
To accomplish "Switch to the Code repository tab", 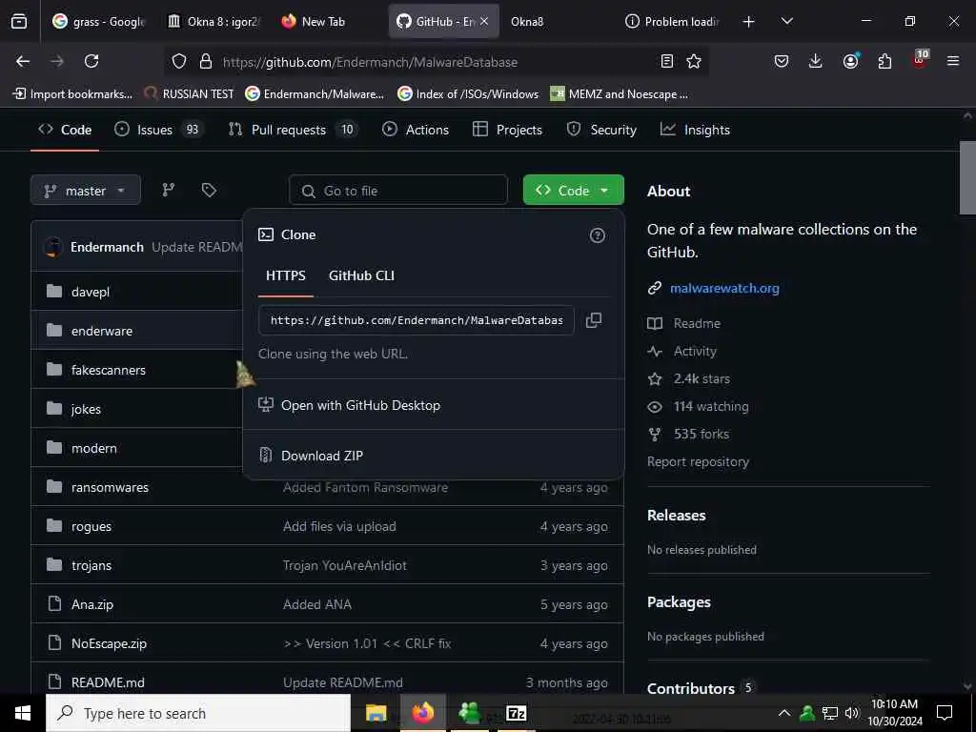I will click(65, 130).
